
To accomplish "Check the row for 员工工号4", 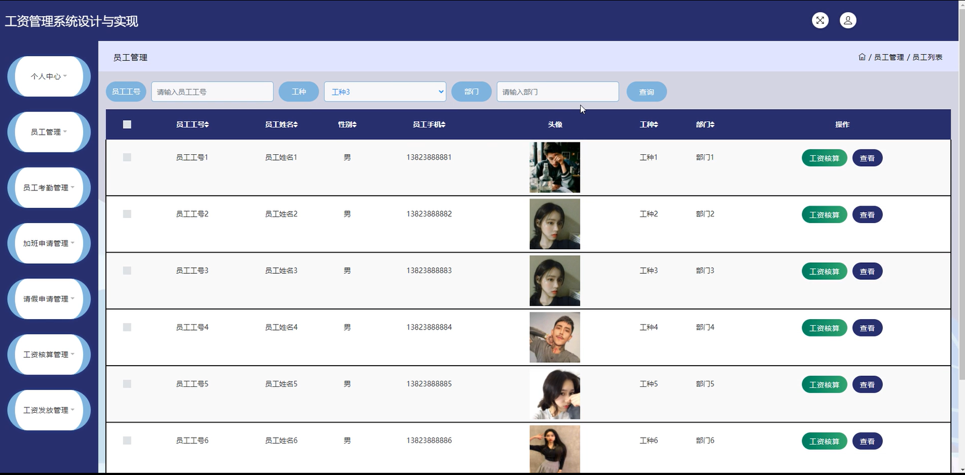I will 127,327.
